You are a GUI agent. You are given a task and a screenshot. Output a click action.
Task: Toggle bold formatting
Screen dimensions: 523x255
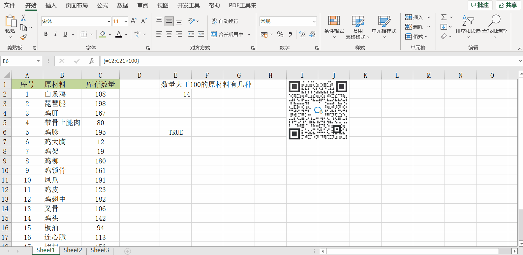click(x=46, y=34)
